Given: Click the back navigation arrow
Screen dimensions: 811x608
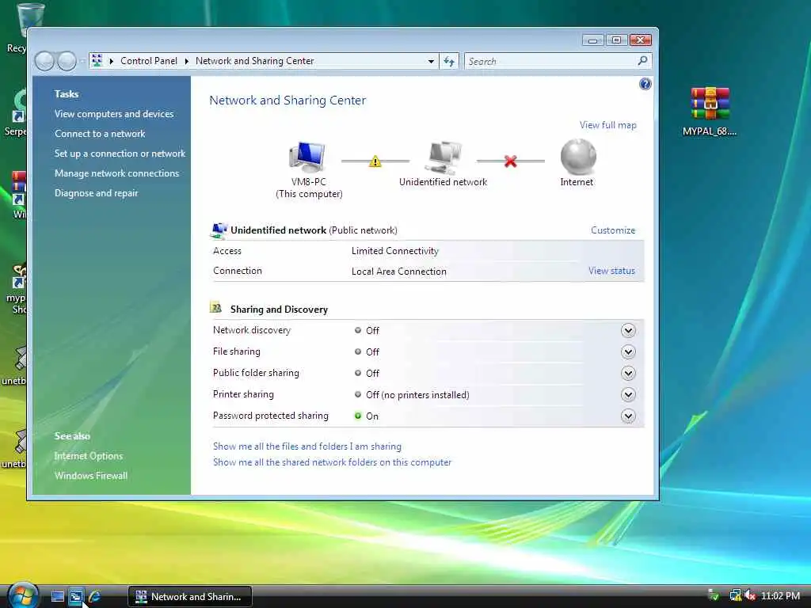Looking at the screenshot, I should [x=45, y=61].
